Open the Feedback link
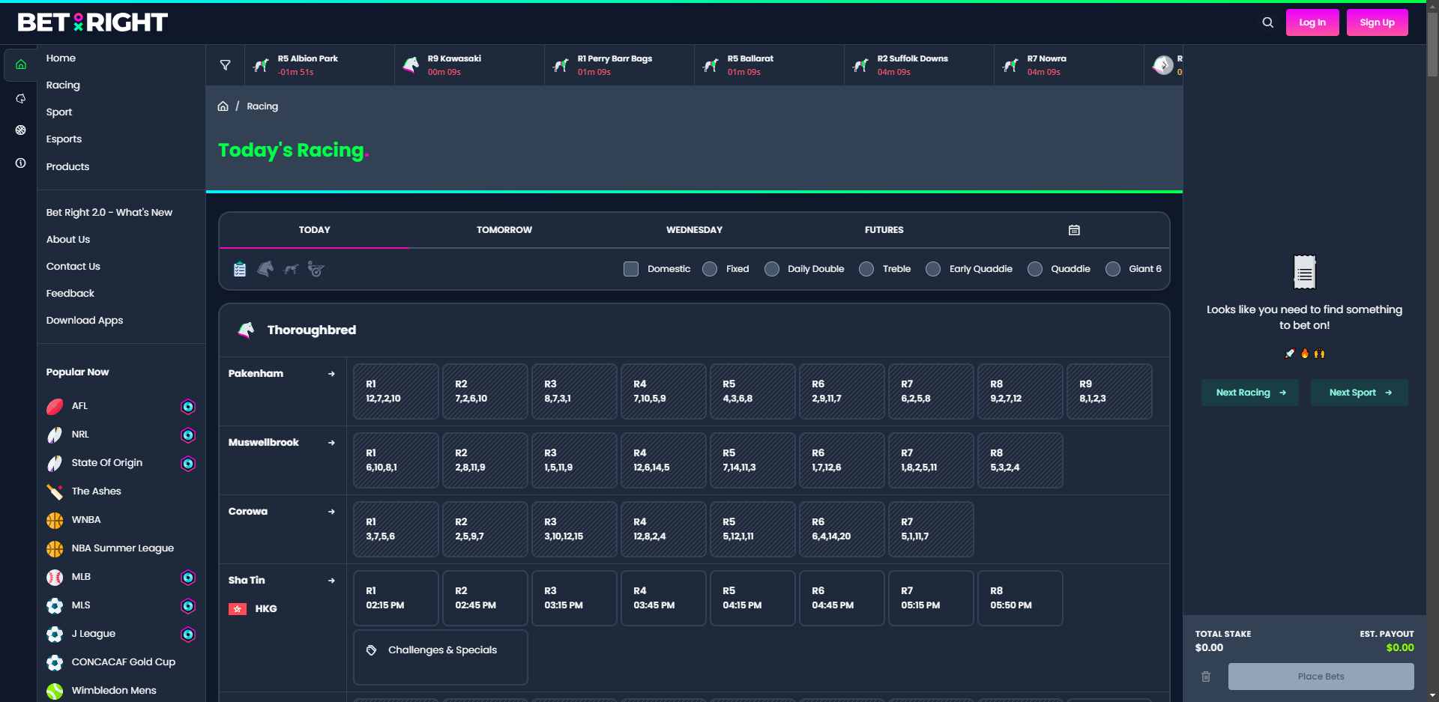Screen dimensions: 1439x702 tap(70, 294)
